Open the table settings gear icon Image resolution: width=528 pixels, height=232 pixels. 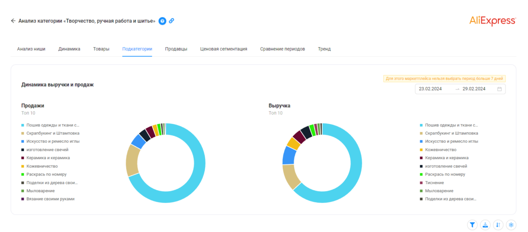click(511, 224)
